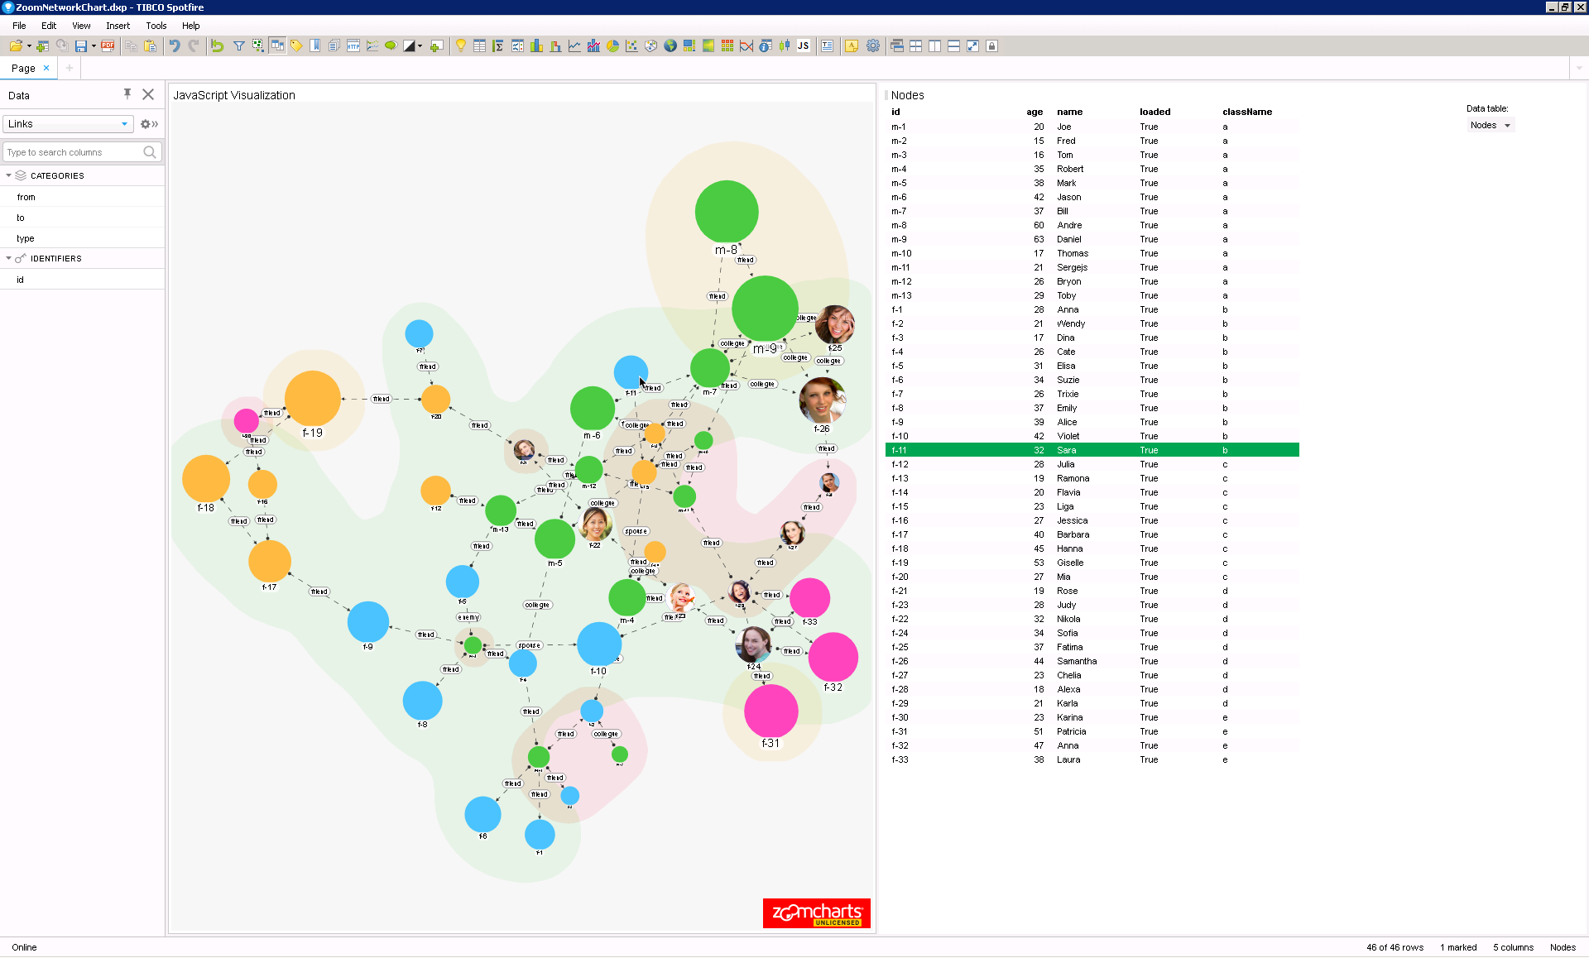Add a JS JavaScript visualization
Viewport: 1589px width, 958px height.
point(803,46)
